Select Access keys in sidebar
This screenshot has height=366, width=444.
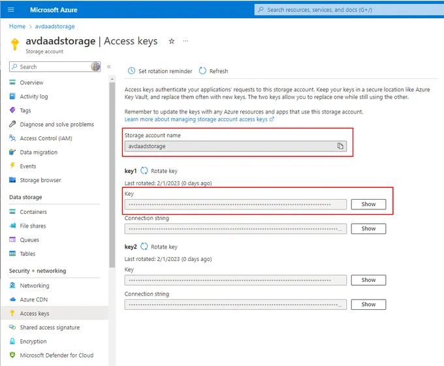click(55, 313)
